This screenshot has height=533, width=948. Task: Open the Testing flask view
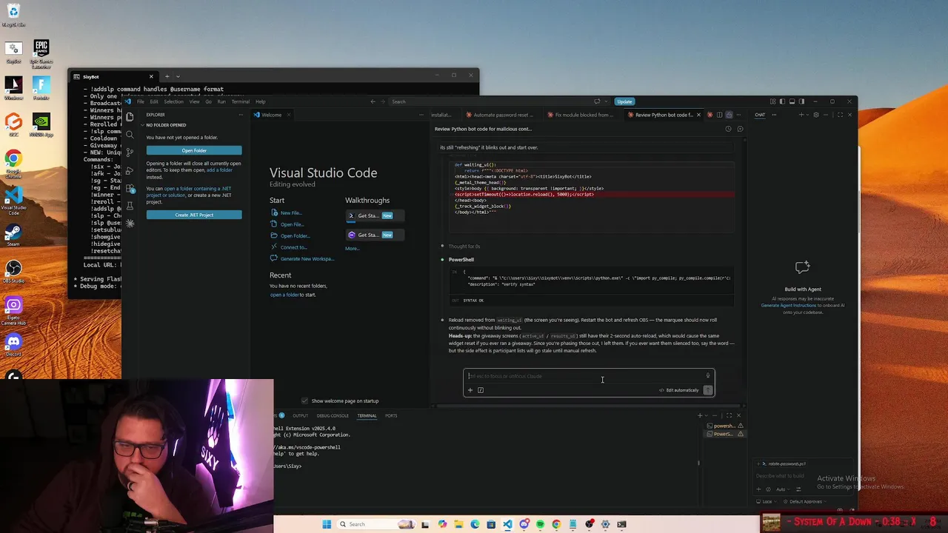coord(130,205)
